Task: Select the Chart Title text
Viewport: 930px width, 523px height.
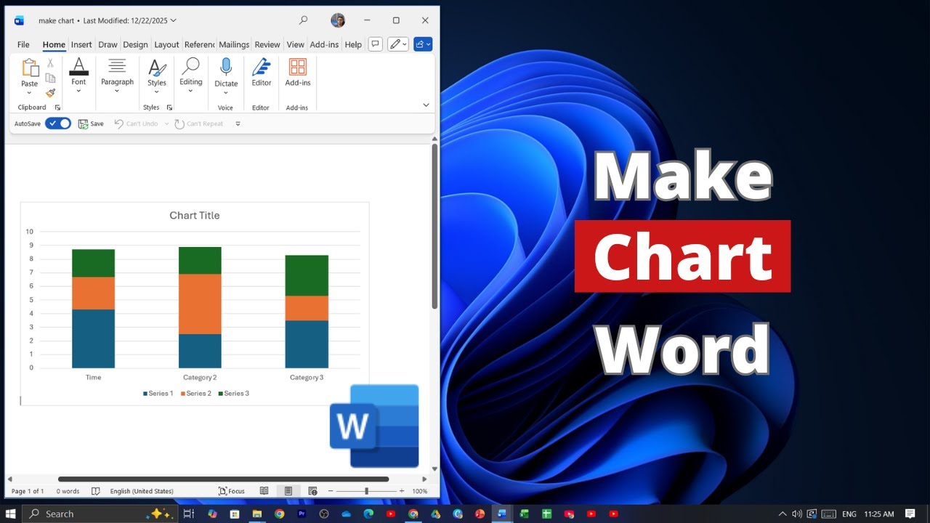Action: [x=194, y=215]
